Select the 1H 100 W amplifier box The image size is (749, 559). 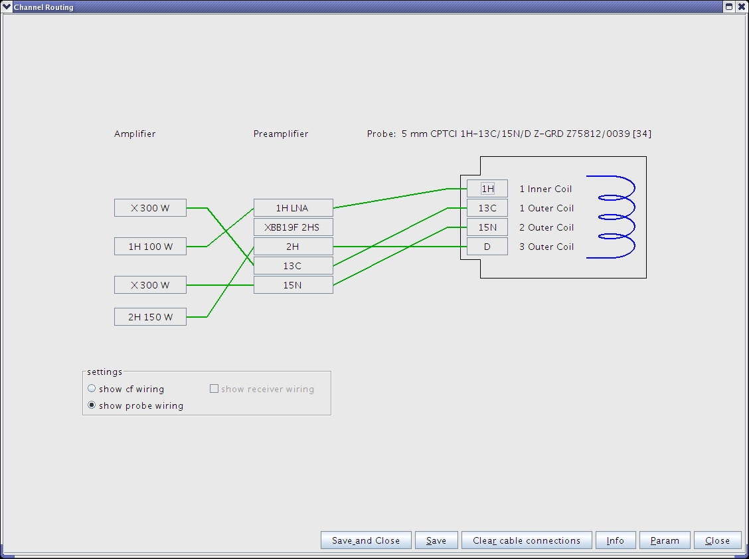tap(150, 247)
